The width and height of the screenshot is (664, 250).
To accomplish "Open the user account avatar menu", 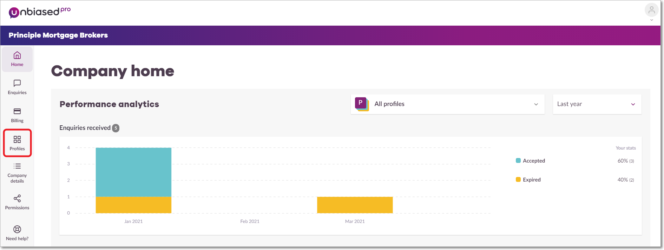I will click(651, 10).
